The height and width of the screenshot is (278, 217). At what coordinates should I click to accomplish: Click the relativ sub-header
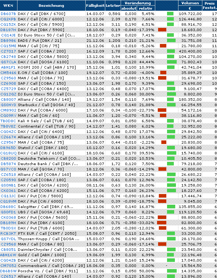point(146,8)
